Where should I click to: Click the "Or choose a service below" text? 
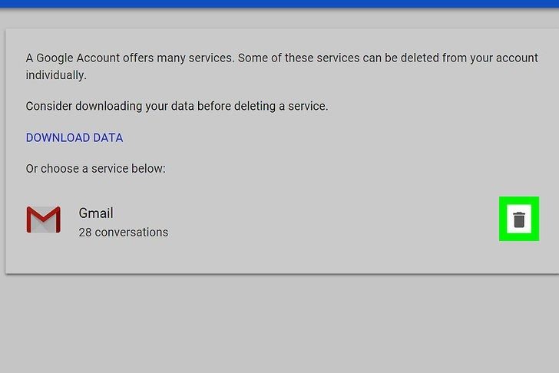95,168
